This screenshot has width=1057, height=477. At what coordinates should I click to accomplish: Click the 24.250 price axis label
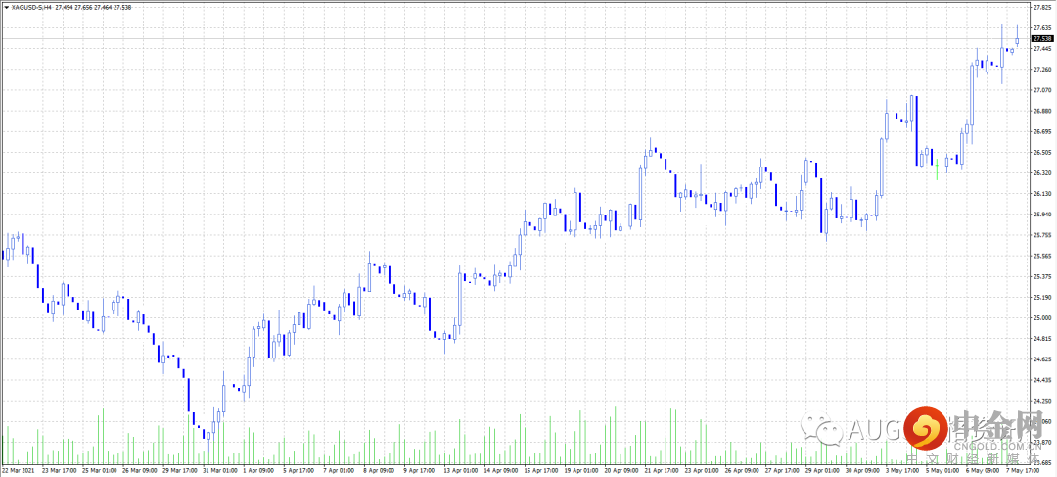click(1042, 400)
